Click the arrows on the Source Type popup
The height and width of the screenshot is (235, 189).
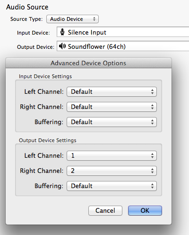tap(94, 19)
